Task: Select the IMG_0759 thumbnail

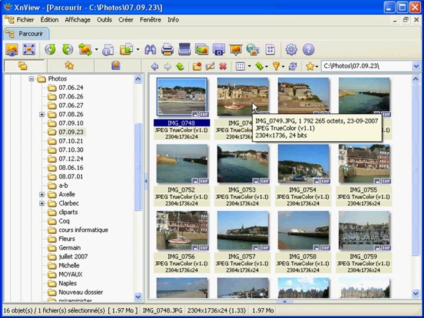Action: click(364, 231)
